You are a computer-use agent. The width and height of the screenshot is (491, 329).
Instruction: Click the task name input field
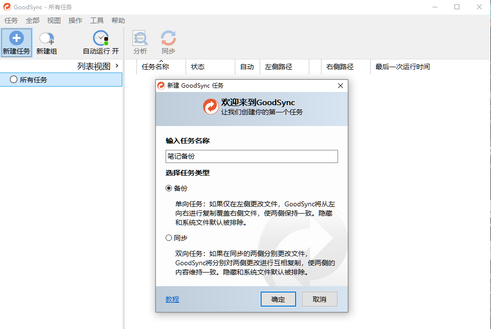[251, 156]
